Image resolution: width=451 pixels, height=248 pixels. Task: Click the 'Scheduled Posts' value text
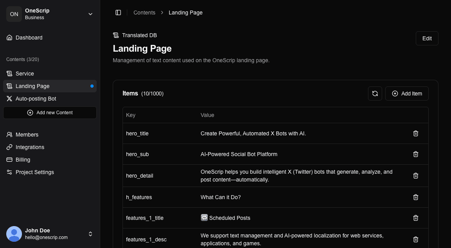point(229,218)
